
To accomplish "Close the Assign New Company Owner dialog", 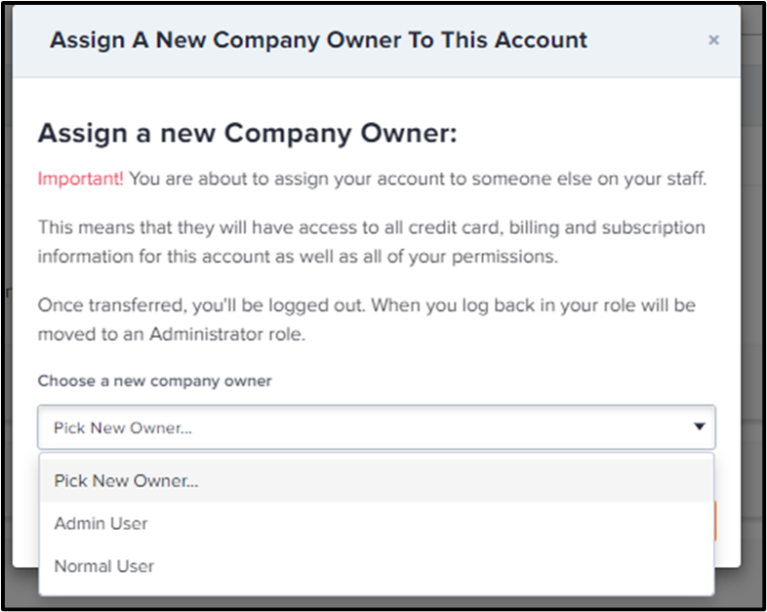I will tap(713, 40).
